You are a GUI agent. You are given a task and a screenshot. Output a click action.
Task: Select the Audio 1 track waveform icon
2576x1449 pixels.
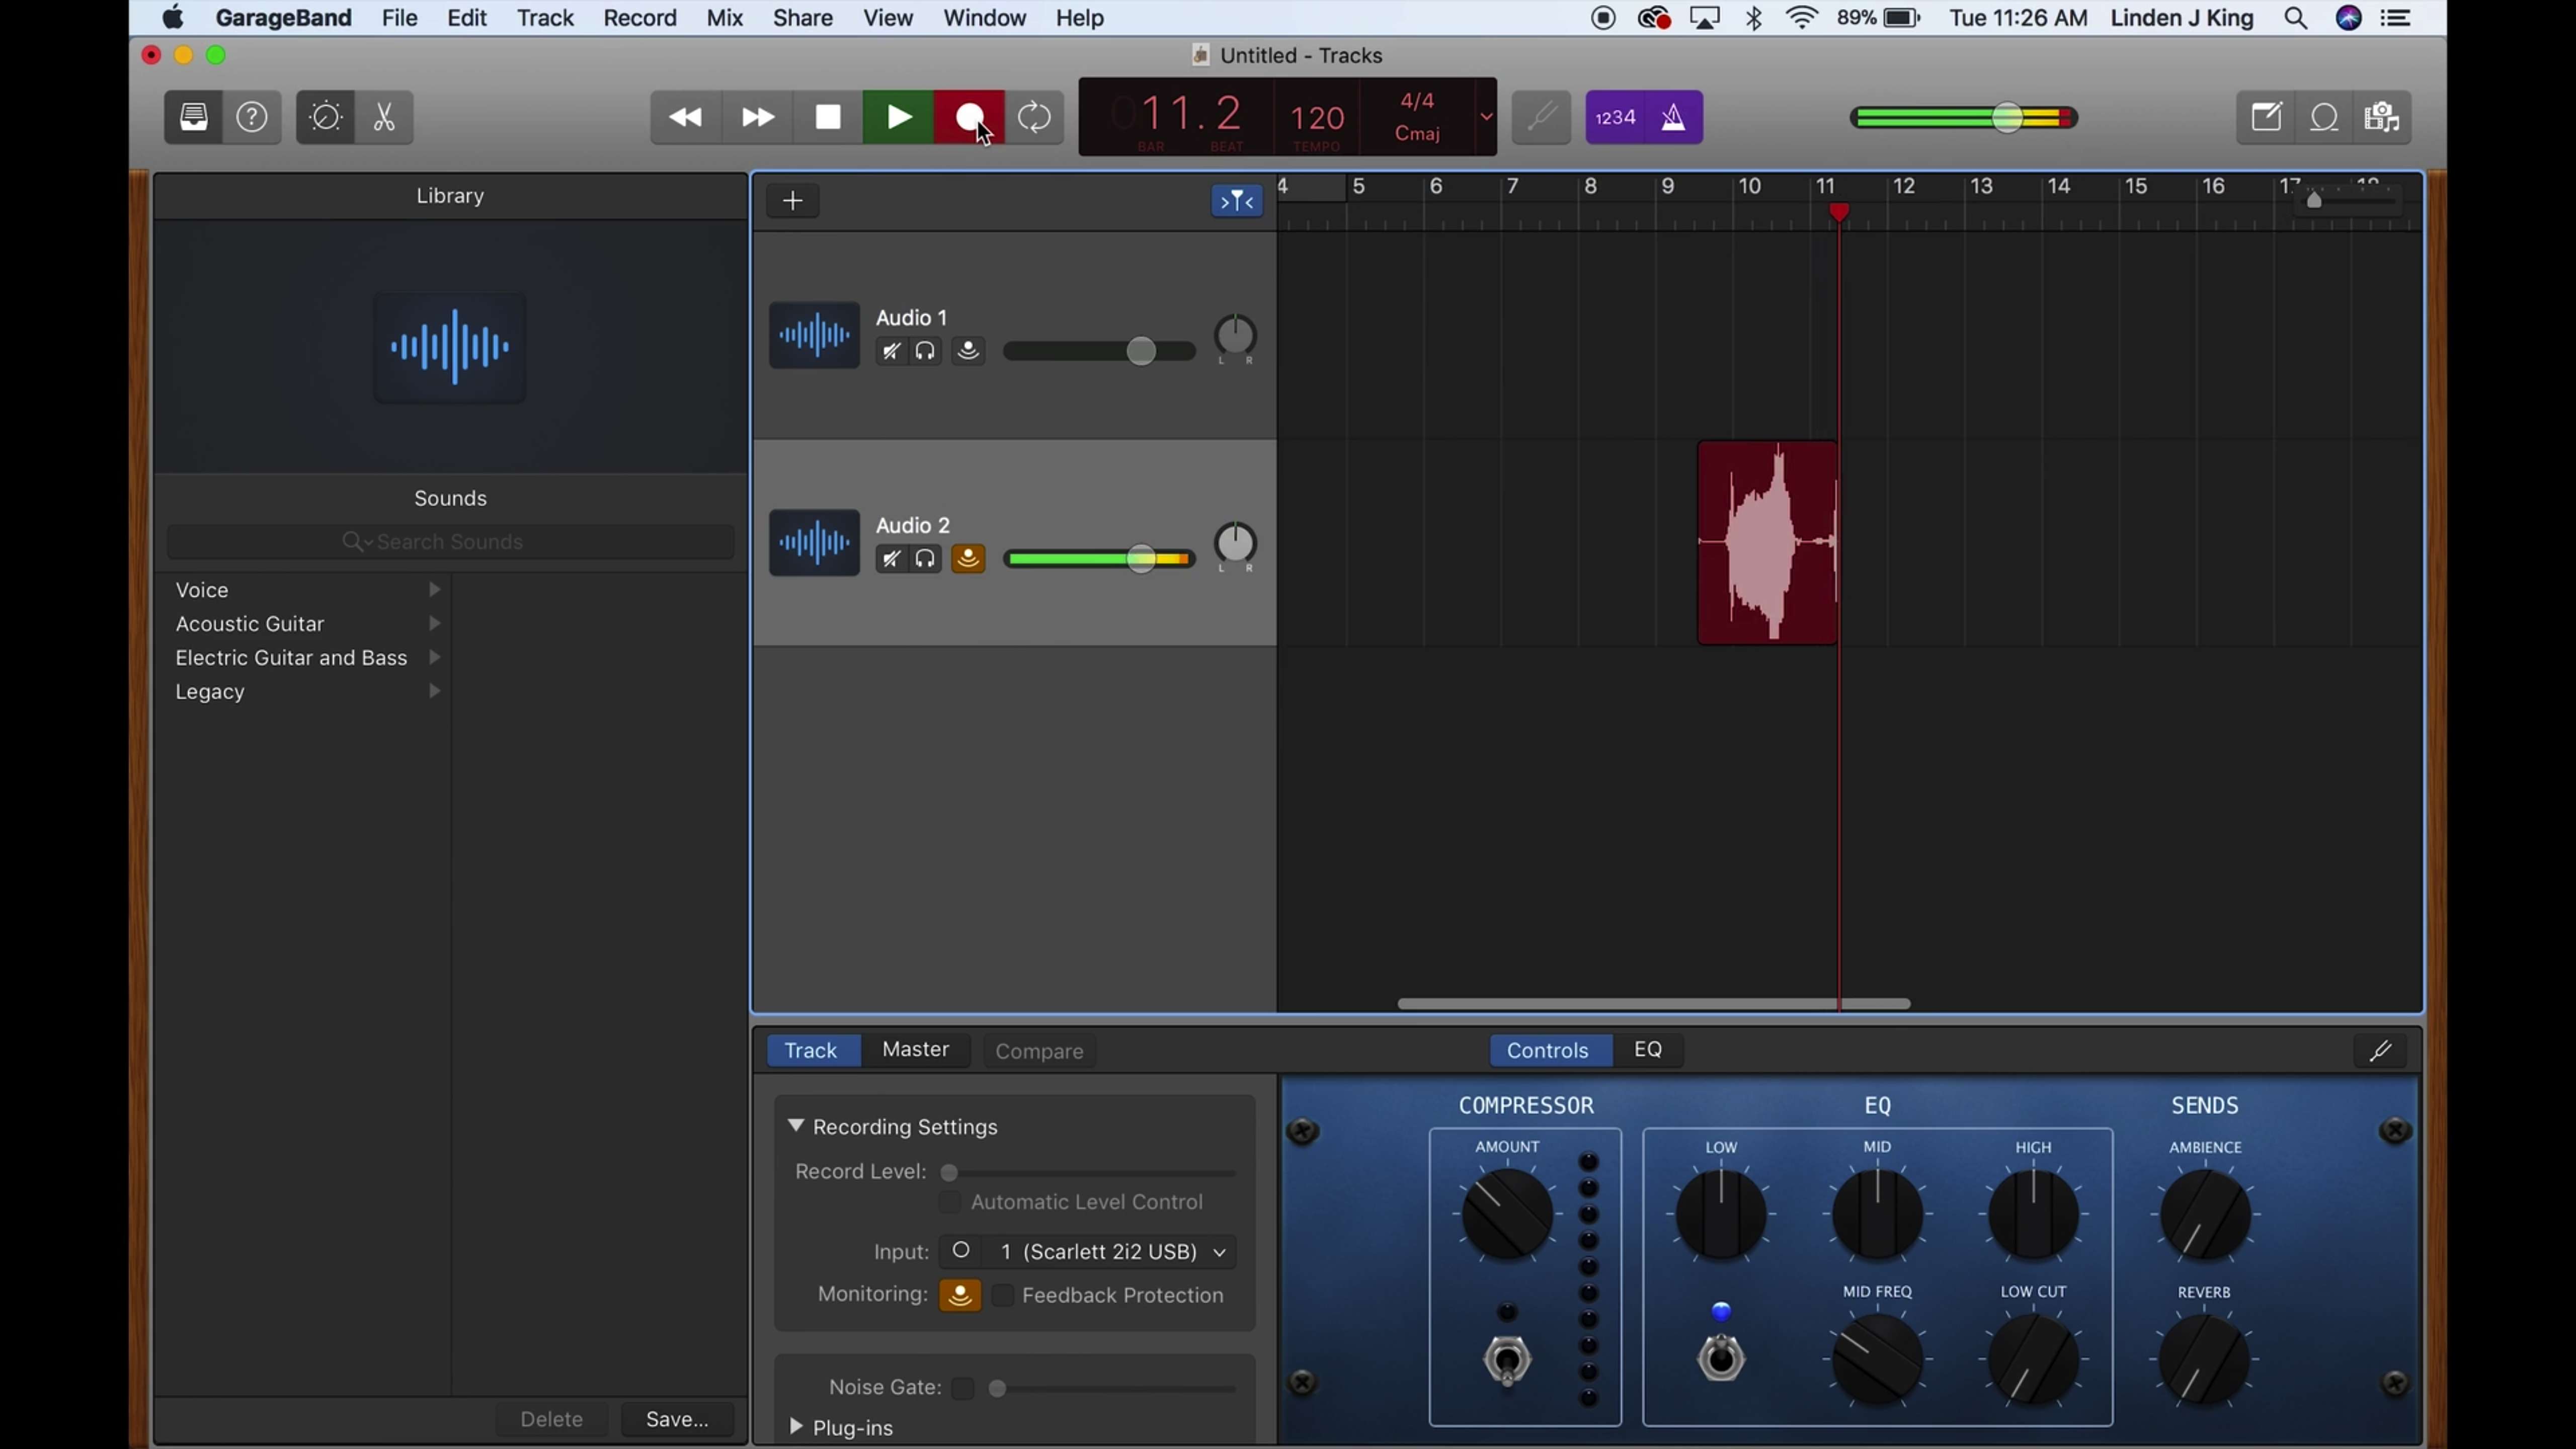pyautogui.click(x=814, y=335)
